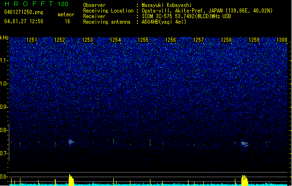Click the 1255 time marker

point(143,40)
